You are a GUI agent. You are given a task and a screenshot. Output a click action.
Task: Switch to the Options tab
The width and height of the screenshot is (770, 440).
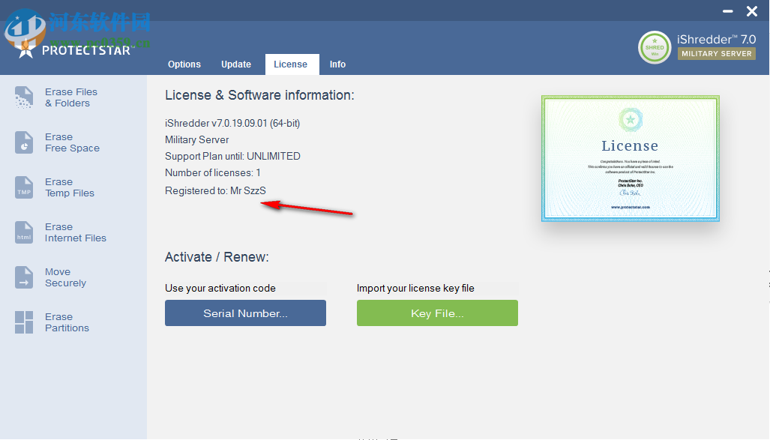184,64
